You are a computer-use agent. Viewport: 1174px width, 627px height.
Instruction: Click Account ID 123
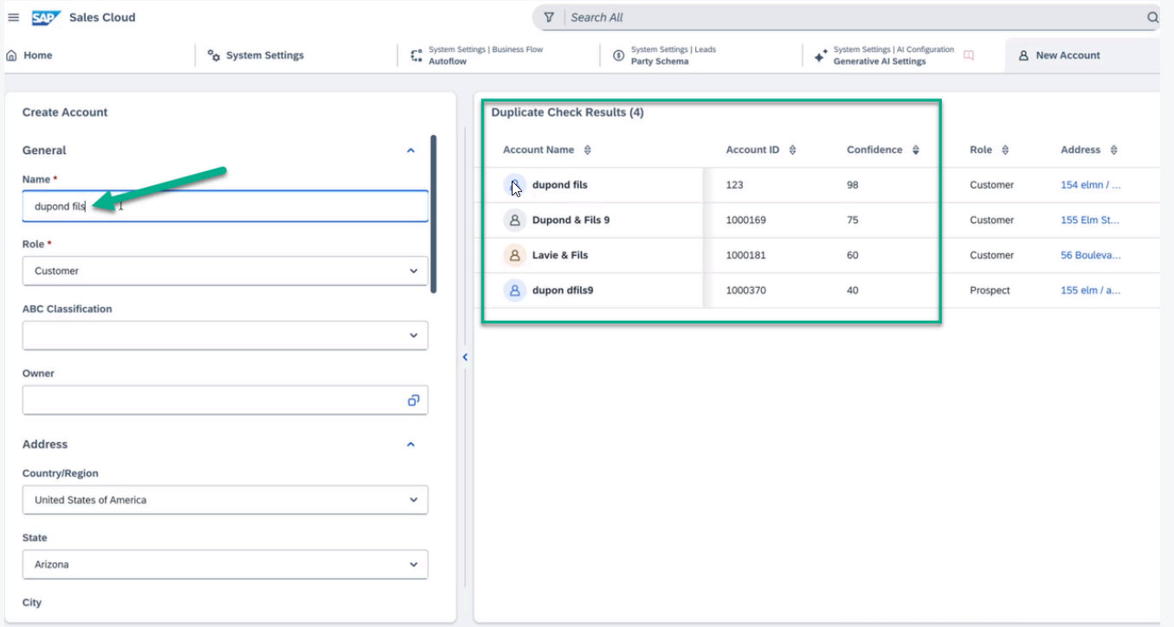(x=734, y=185)
